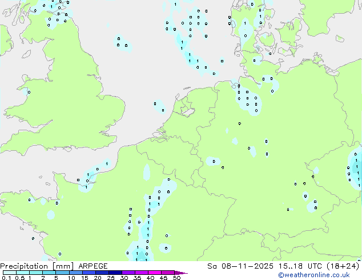Click the 0.1–0.5 mm palest legend swatch
The width and height of the screenshot is (362, 280).
pos(10,273)
